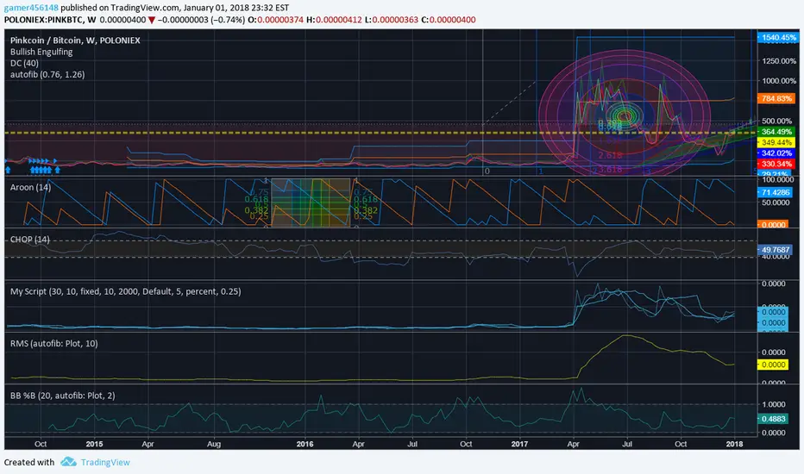Select the My Script indicator label
Image resolution: width=804 pixels, height=474 pixels.
click(x=126, y=291)
